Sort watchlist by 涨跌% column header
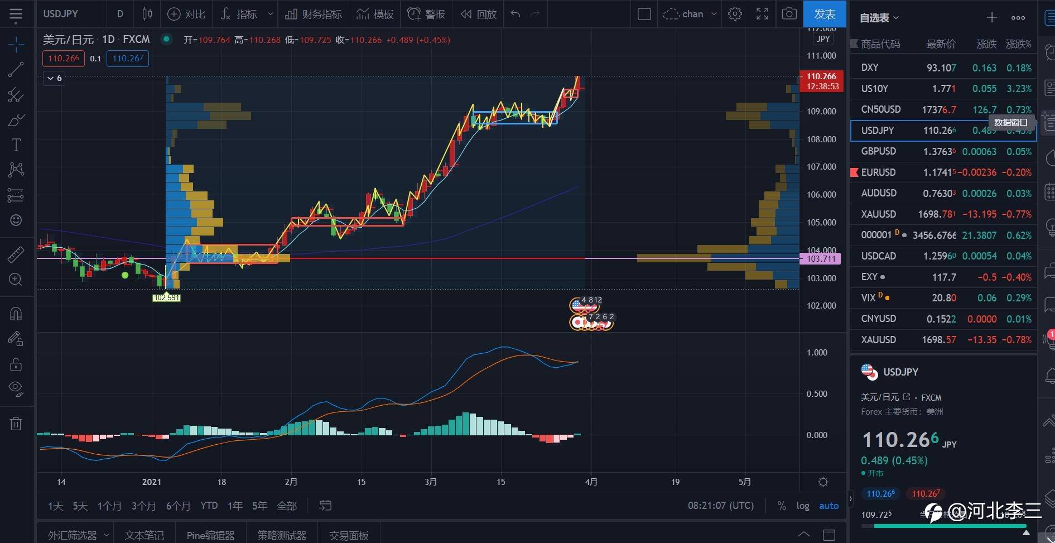The width and height of the screenshot is (1055, 543). click(x=1018, y=44)
